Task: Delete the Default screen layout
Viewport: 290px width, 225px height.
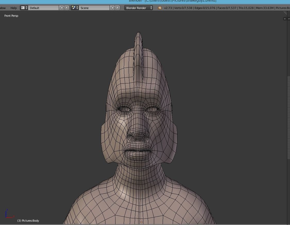Action: [67, 8]
